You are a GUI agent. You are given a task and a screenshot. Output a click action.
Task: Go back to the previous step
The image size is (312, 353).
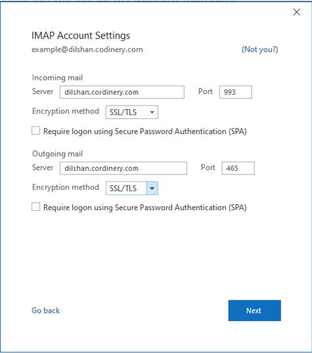(x=46, y=311)
